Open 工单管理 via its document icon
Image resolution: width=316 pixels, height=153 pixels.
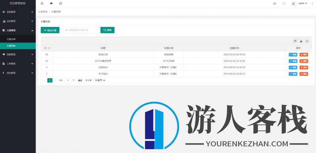click(x=3, y=64)
